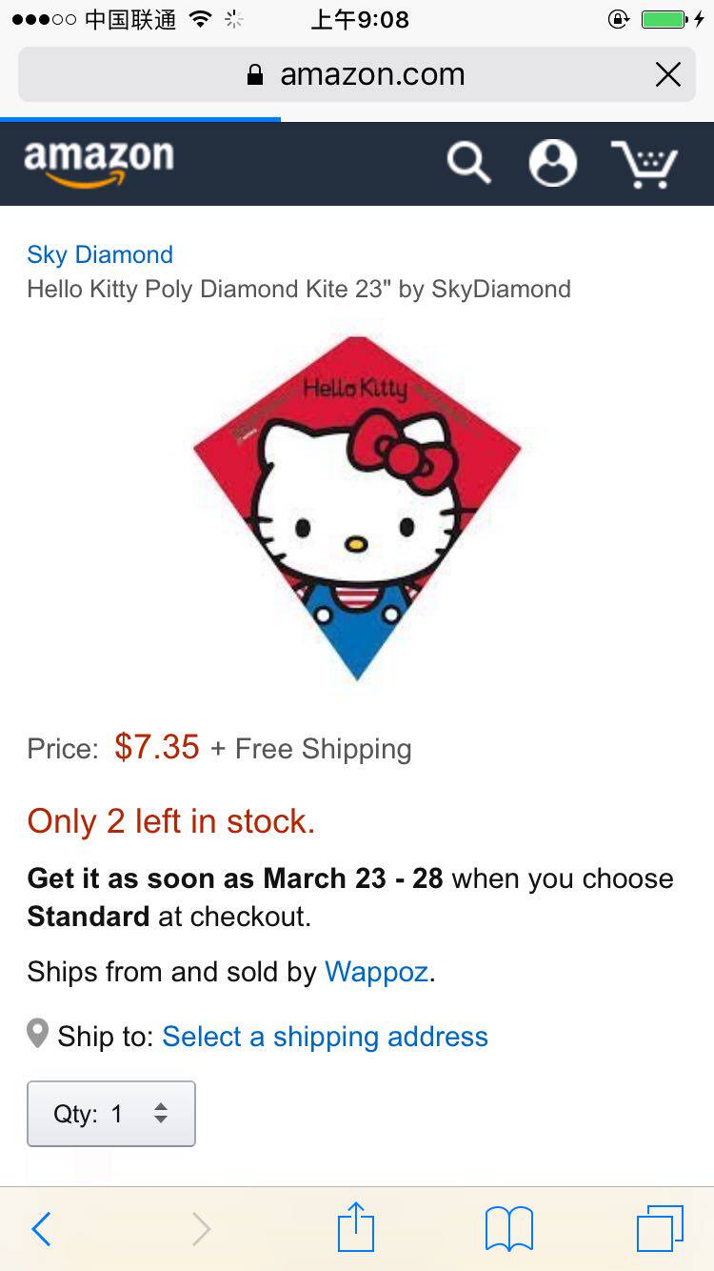Choose Select a shipping address link
Viewport: 714px width, 1271px height.
click(x=325, y=1037)
